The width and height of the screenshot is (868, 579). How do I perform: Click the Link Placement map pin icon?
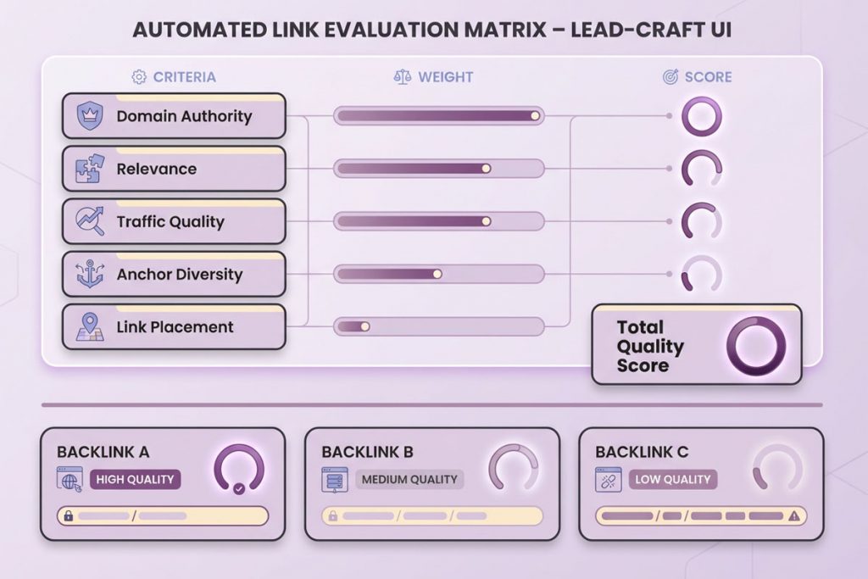(90, 327)
